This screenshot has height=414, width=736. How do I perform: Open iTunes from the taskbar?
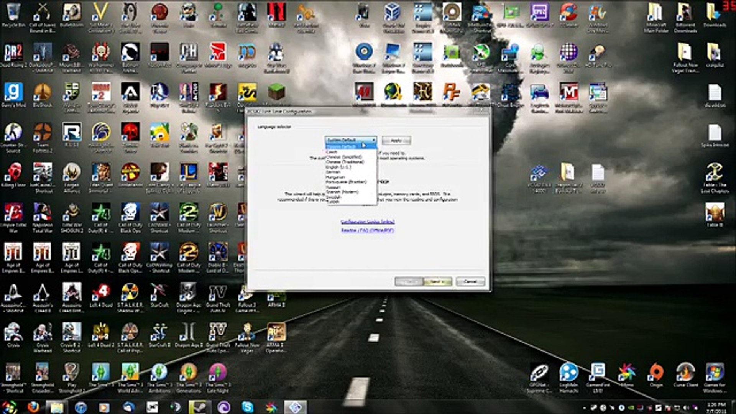(x=81, y=407)
